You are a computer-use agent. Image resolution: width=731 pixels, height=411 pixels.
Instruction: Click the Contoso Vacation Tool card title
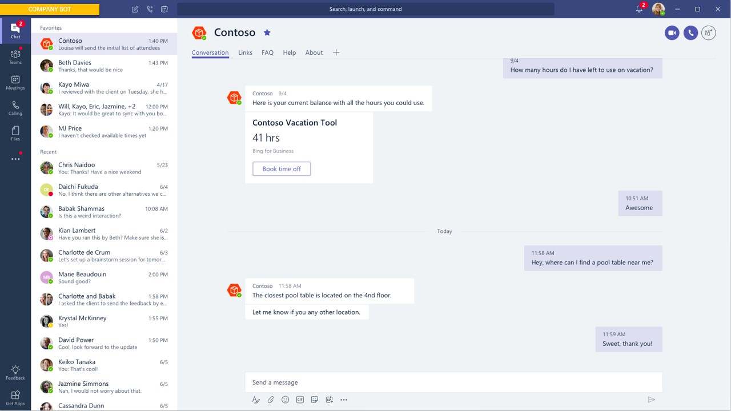click(295, 123)
